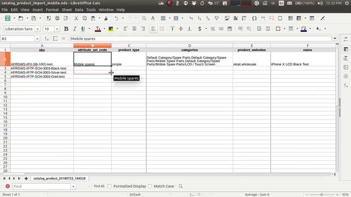Click cell APRSWS-IP7P-SCH-3003-Gold-test

coord(42,77)
